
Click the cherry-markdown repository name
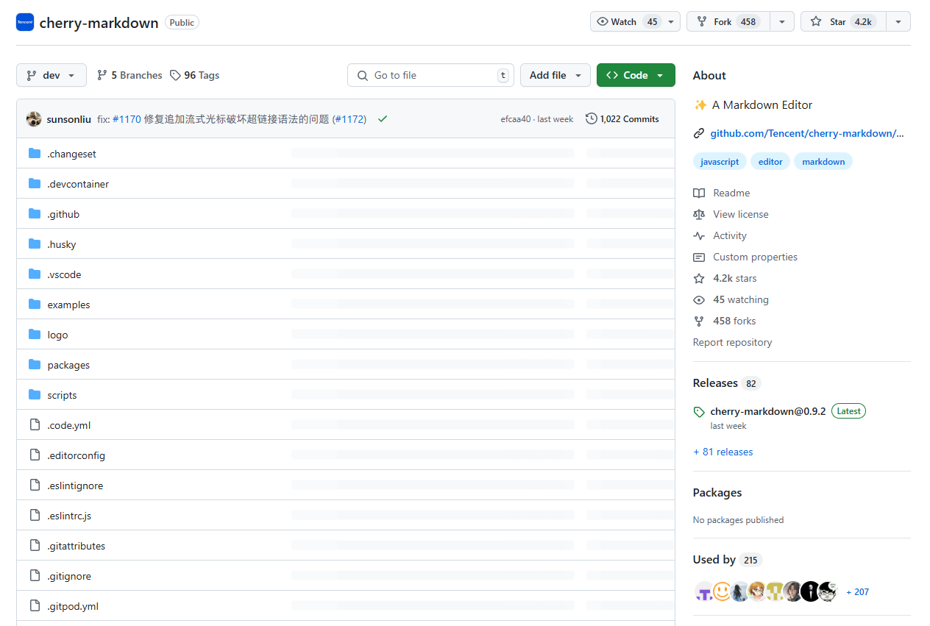(99, 23)
